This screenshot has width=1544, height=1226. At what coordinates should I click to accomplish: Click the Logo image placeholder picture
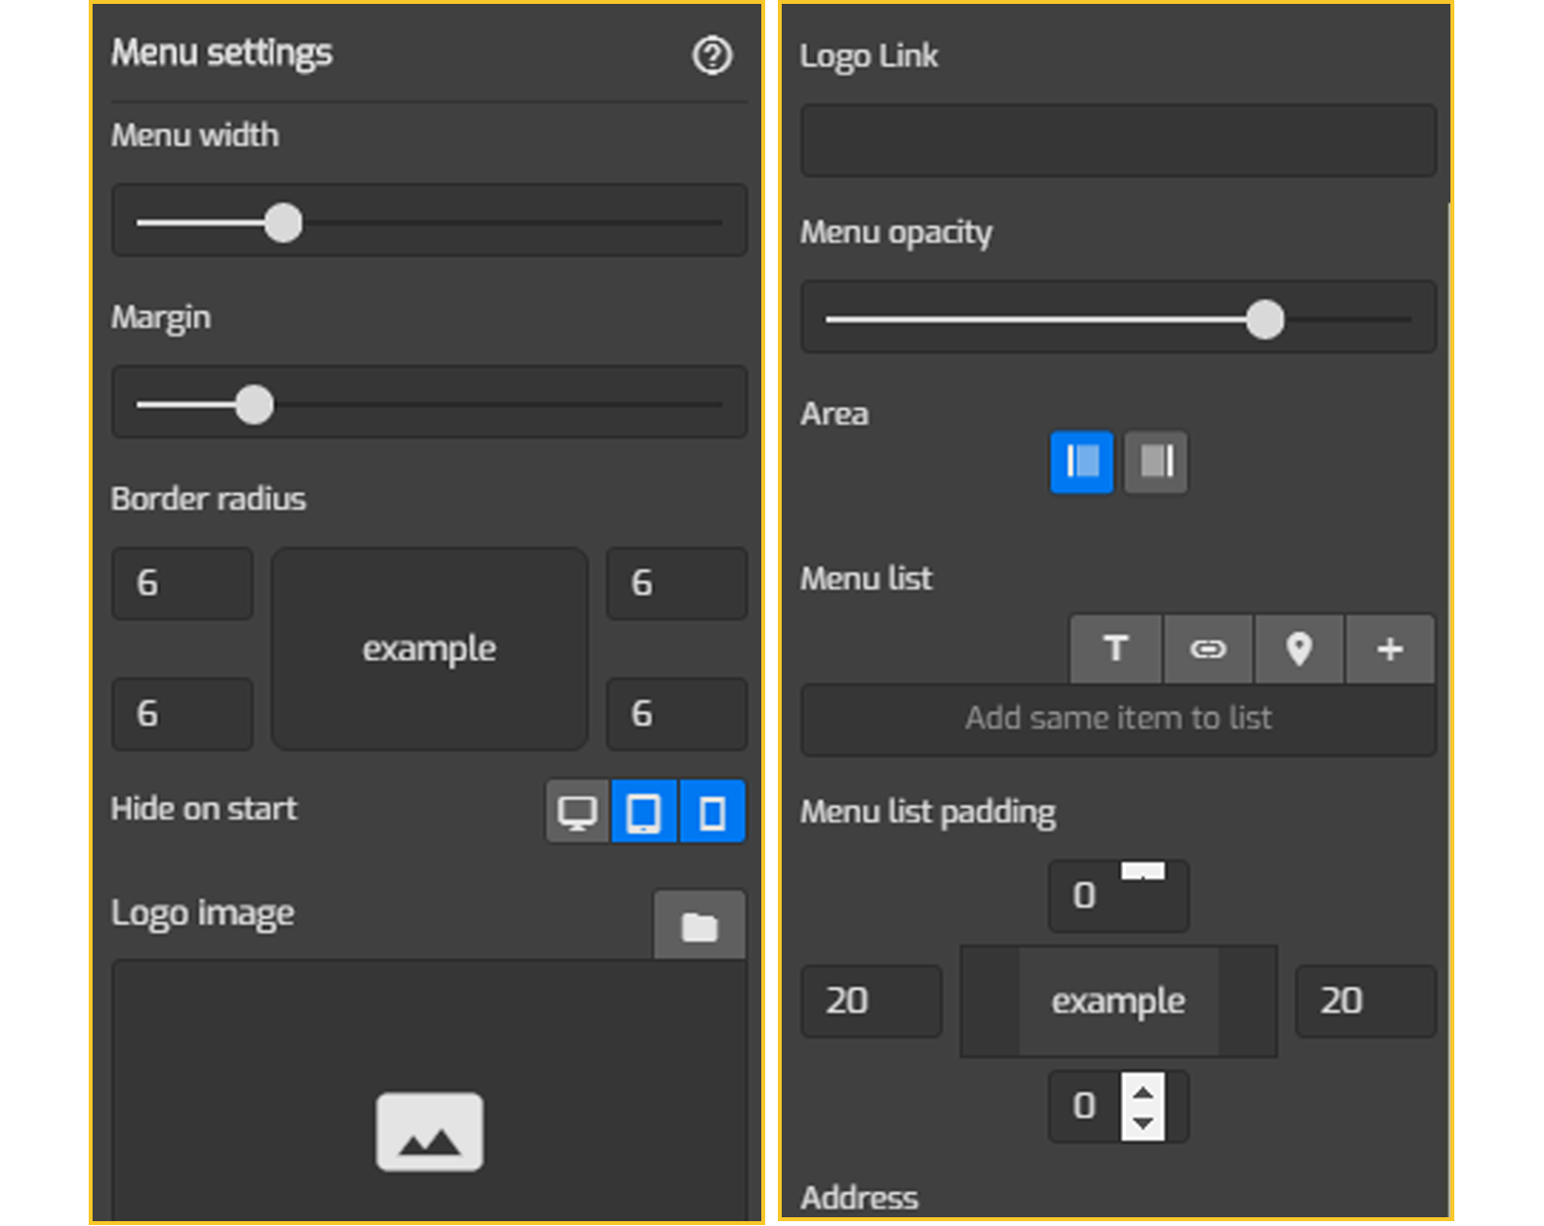(430, 1132)
